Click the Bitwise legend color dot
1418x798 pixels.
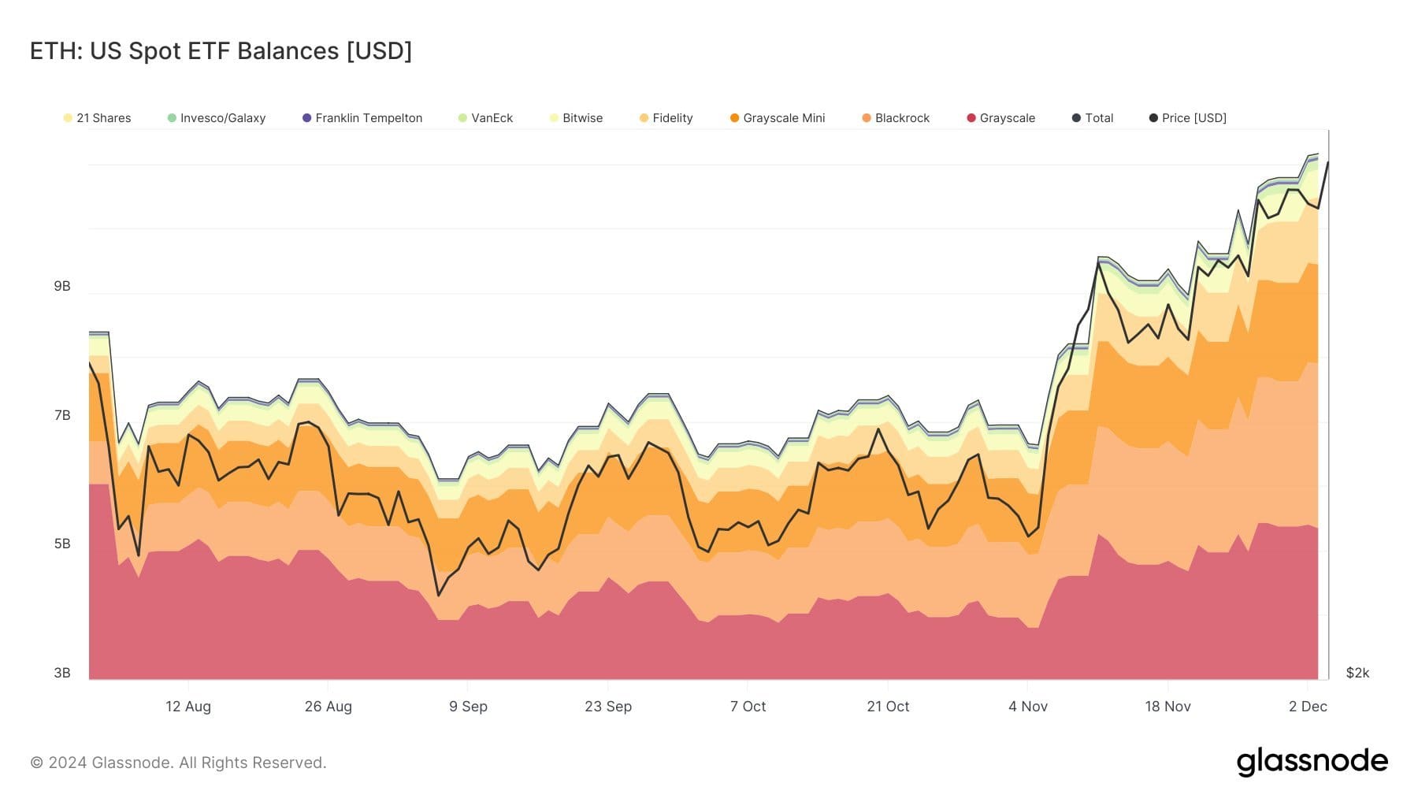554,118
